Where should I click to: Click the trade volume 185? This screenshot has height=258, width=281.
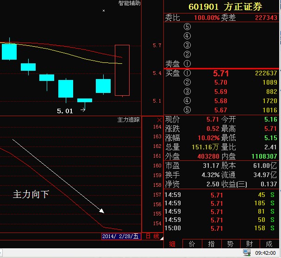(260, 203)
